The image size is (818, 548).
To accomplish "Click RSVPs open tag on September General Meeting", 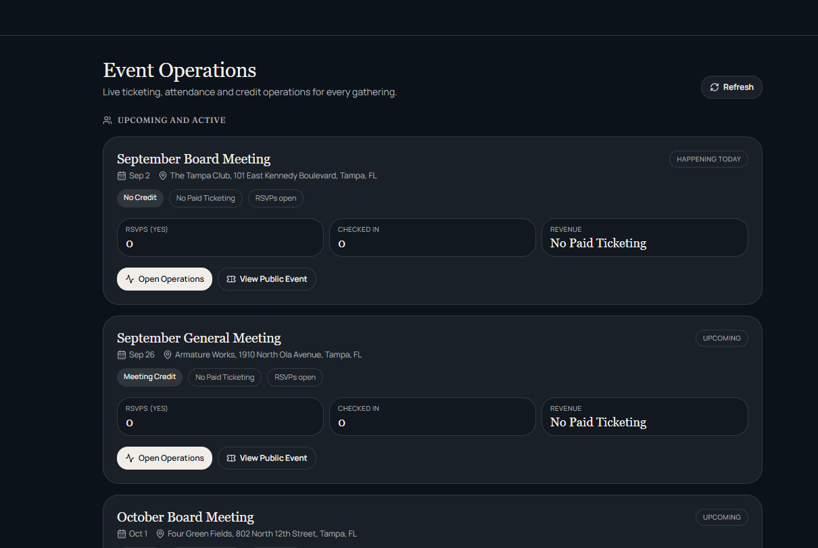I will click(295, 377).
